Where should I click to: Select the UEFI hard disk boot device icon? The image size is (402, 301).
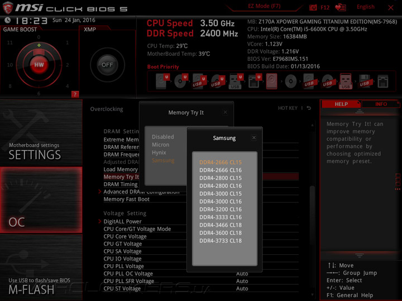coord(162,81)
